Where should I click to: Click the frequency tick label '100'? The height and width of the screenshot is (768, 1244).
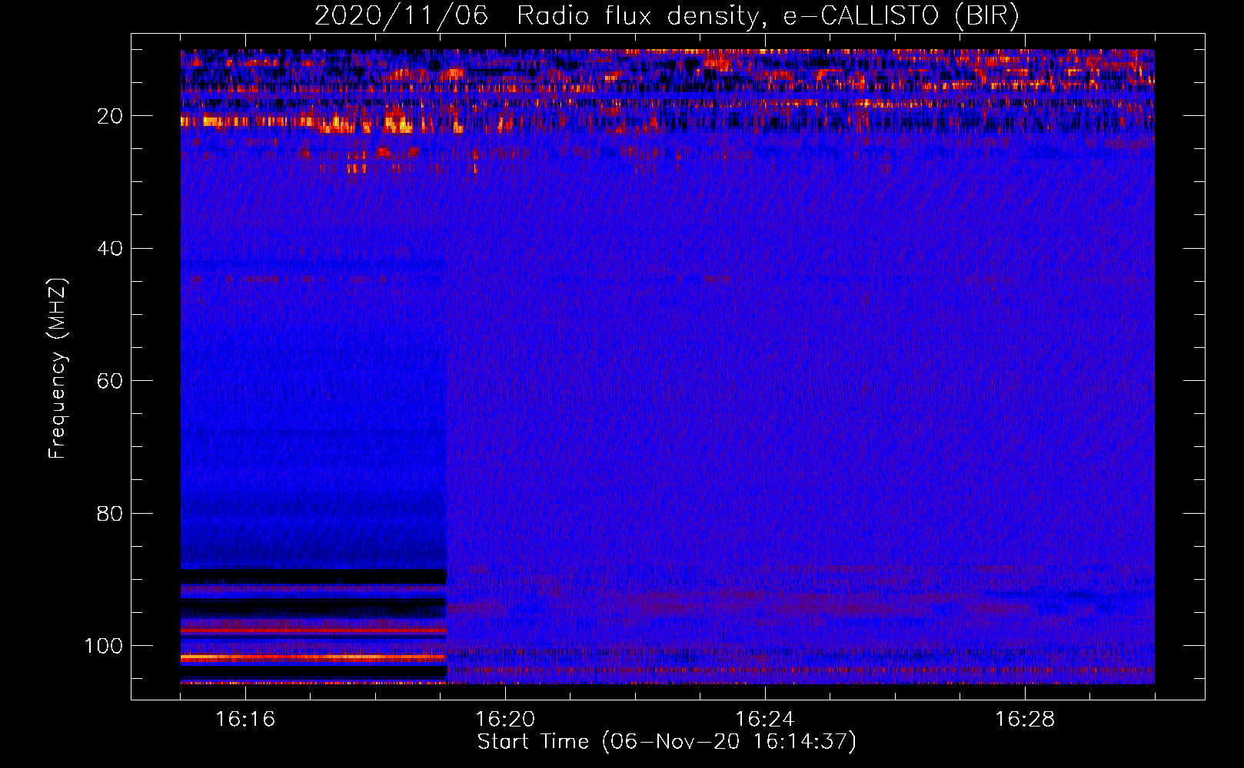104,646
